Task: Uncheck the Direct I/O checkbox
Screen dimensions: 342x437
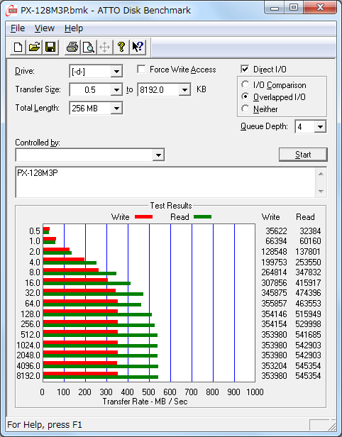Action: click(x=245, y=69)
